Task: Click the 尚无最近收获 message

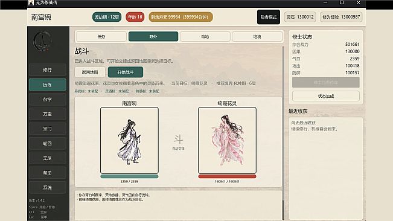Action: point(303,123)
